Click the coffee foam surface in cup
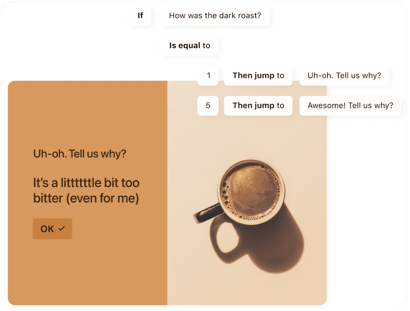 tap(251, 191)
